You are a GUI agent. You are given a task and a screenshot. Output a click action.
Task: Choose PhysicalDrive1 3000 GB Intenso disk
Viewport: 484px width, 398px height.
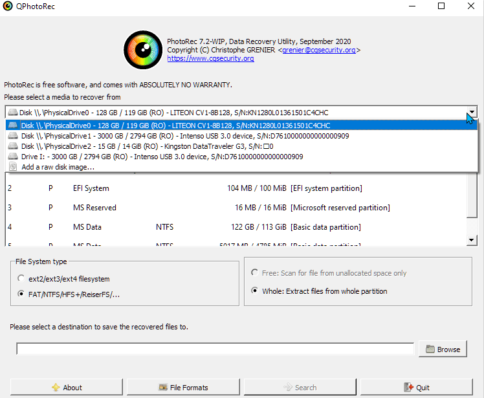(241, 136)
